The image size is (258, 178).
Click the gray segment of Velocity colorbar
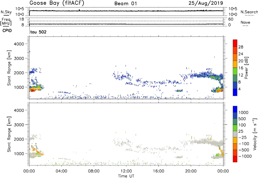pyautogui.click(x=235, y=134)
